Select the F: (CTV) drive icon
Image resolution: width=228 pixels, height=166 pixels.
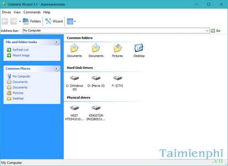pos(118,78)
